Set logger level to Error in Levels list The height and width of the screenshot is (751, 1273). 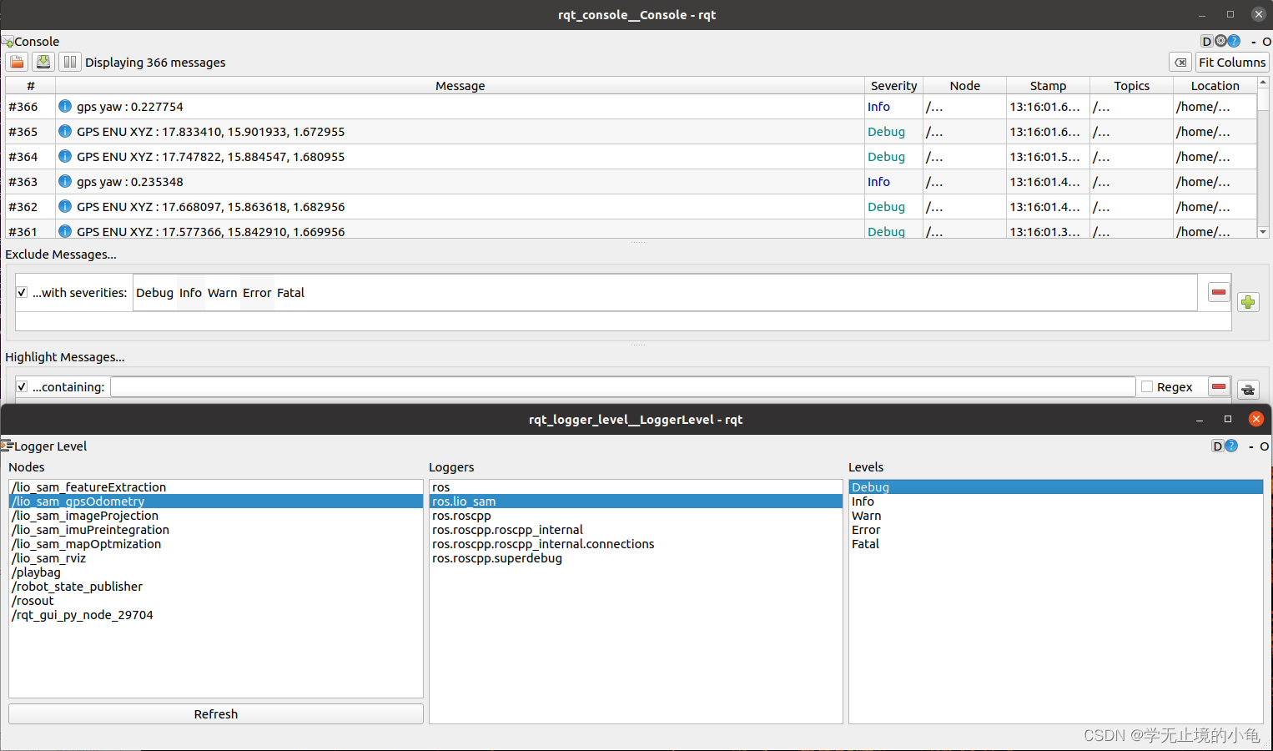[x=1055, y=530]
